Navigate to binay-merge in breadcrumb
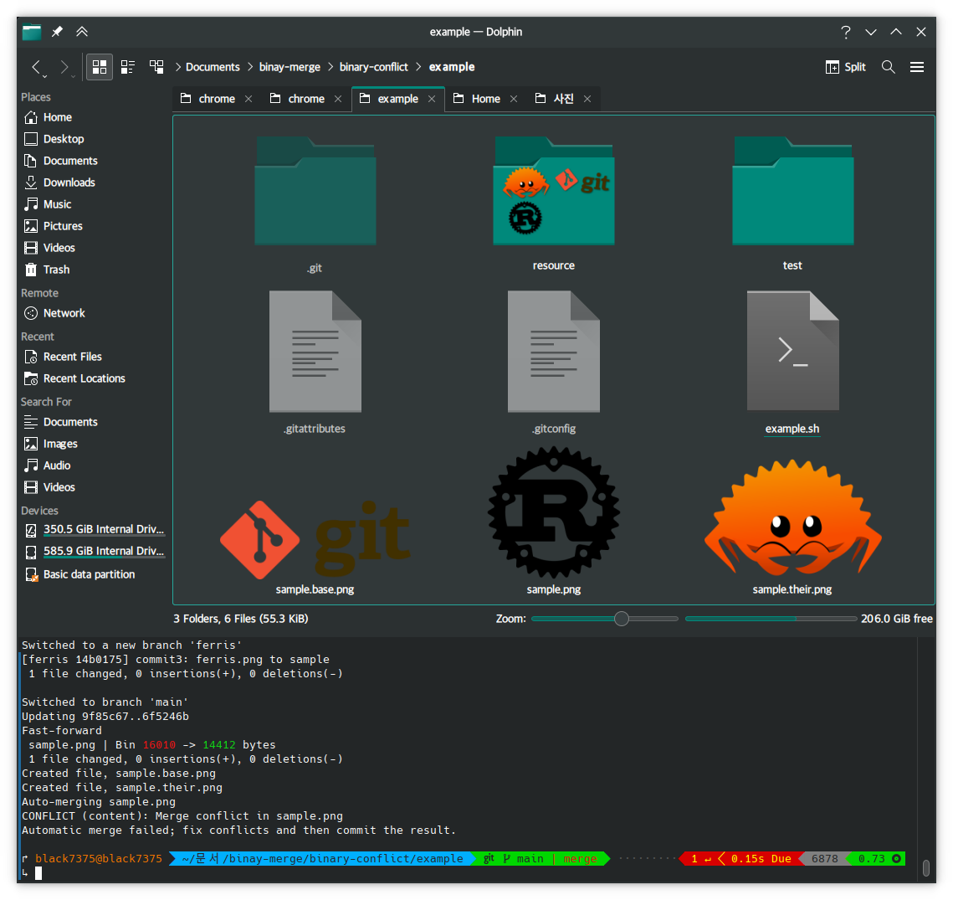 [289, 67]
